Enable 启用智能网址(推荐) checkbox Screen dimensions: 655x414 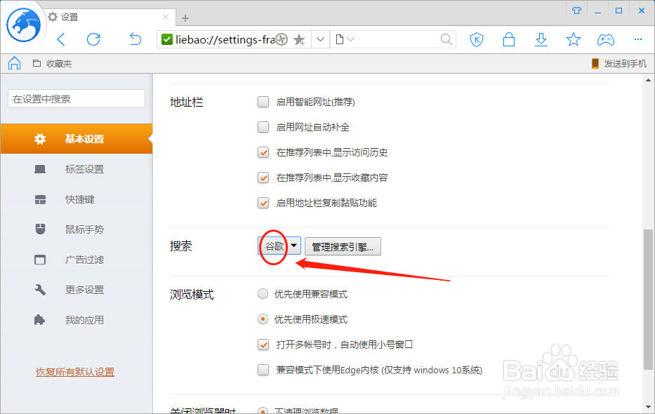263,102
